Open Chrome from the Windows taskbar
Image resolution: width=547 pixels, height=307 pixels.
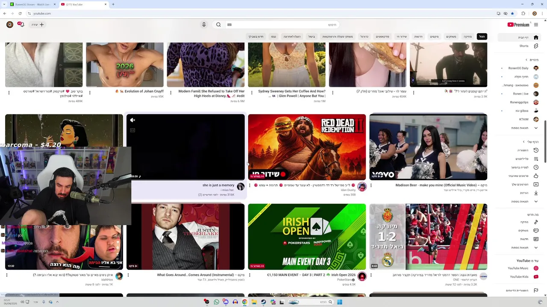(244, 302)
